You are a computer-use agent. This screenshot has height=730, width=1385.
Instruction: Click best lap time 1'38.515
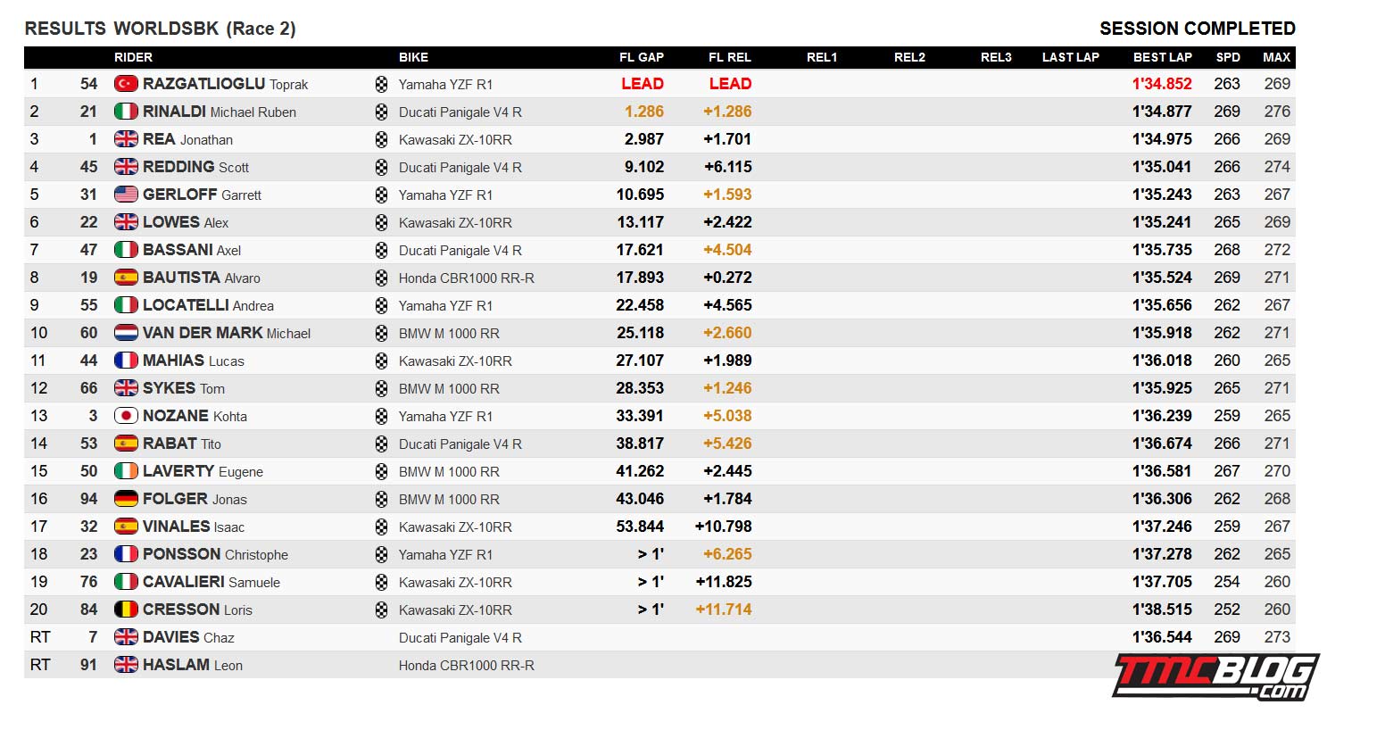point(1162,610)
